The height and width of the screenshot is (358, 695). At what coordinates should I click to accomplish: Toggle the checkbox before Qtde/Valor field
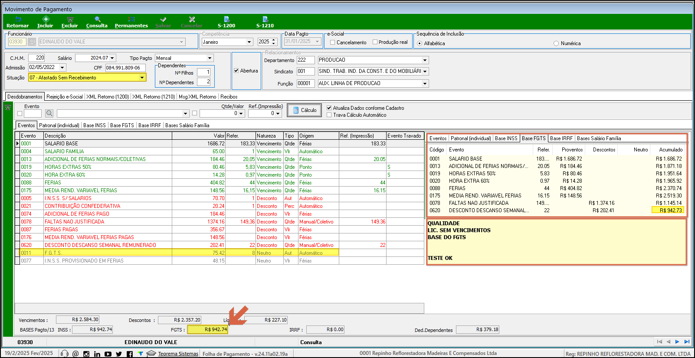tap(195, 113)
